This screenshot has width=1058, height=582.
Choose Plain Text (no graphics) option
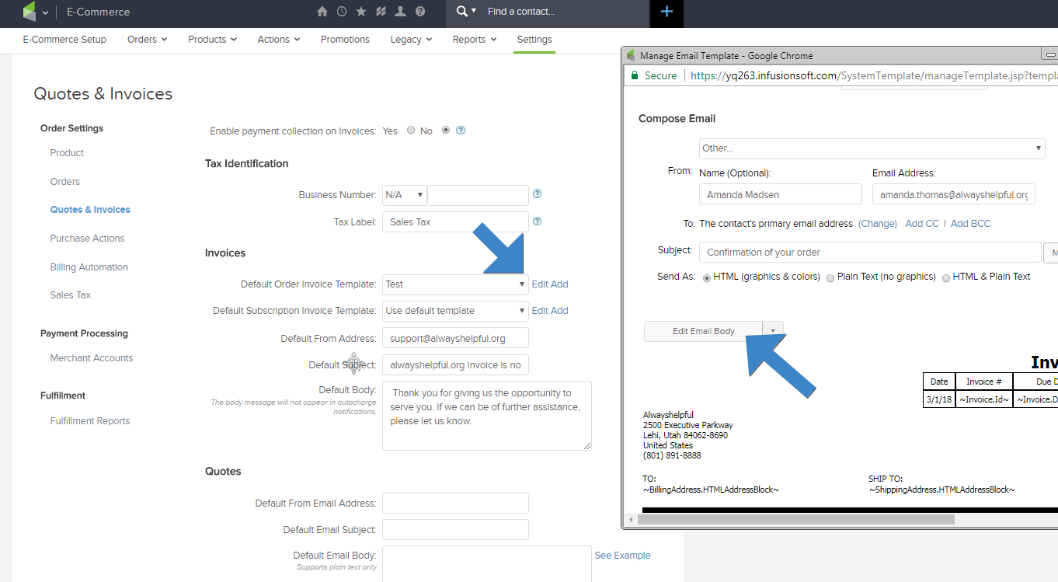pos(830,277)
